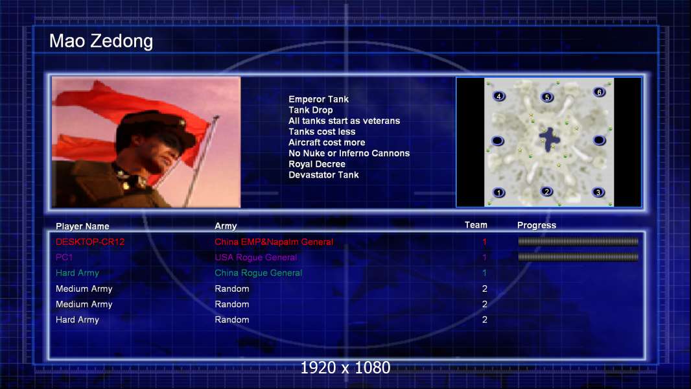Click the China Rogue General army entry

tap(258, 273)
